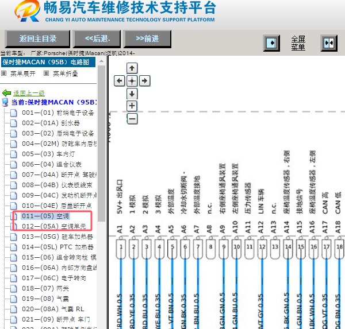Open 018—(07) 网关

45,288
